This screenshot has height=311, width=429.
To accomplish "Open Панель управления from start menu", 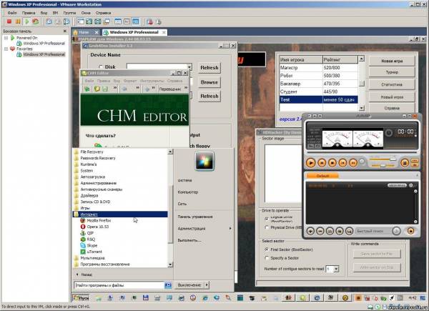I will click(x=195, y=217).
